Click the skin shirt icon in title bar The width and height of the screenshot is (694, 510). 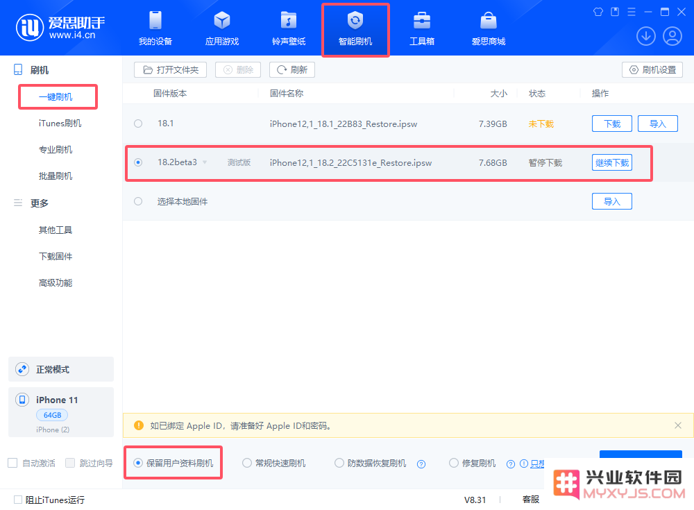598,12
